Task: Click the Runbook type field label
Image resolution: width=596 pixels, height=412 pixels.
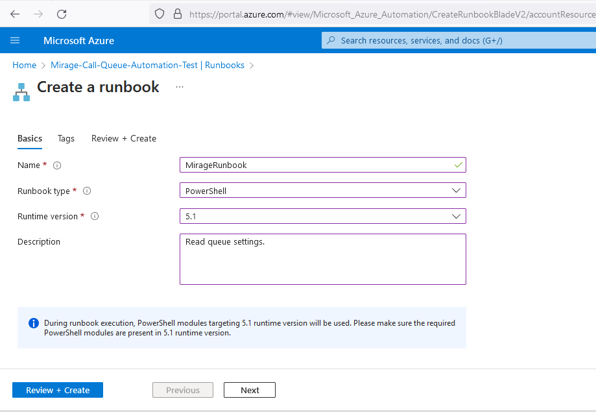Action: point(43,191)
